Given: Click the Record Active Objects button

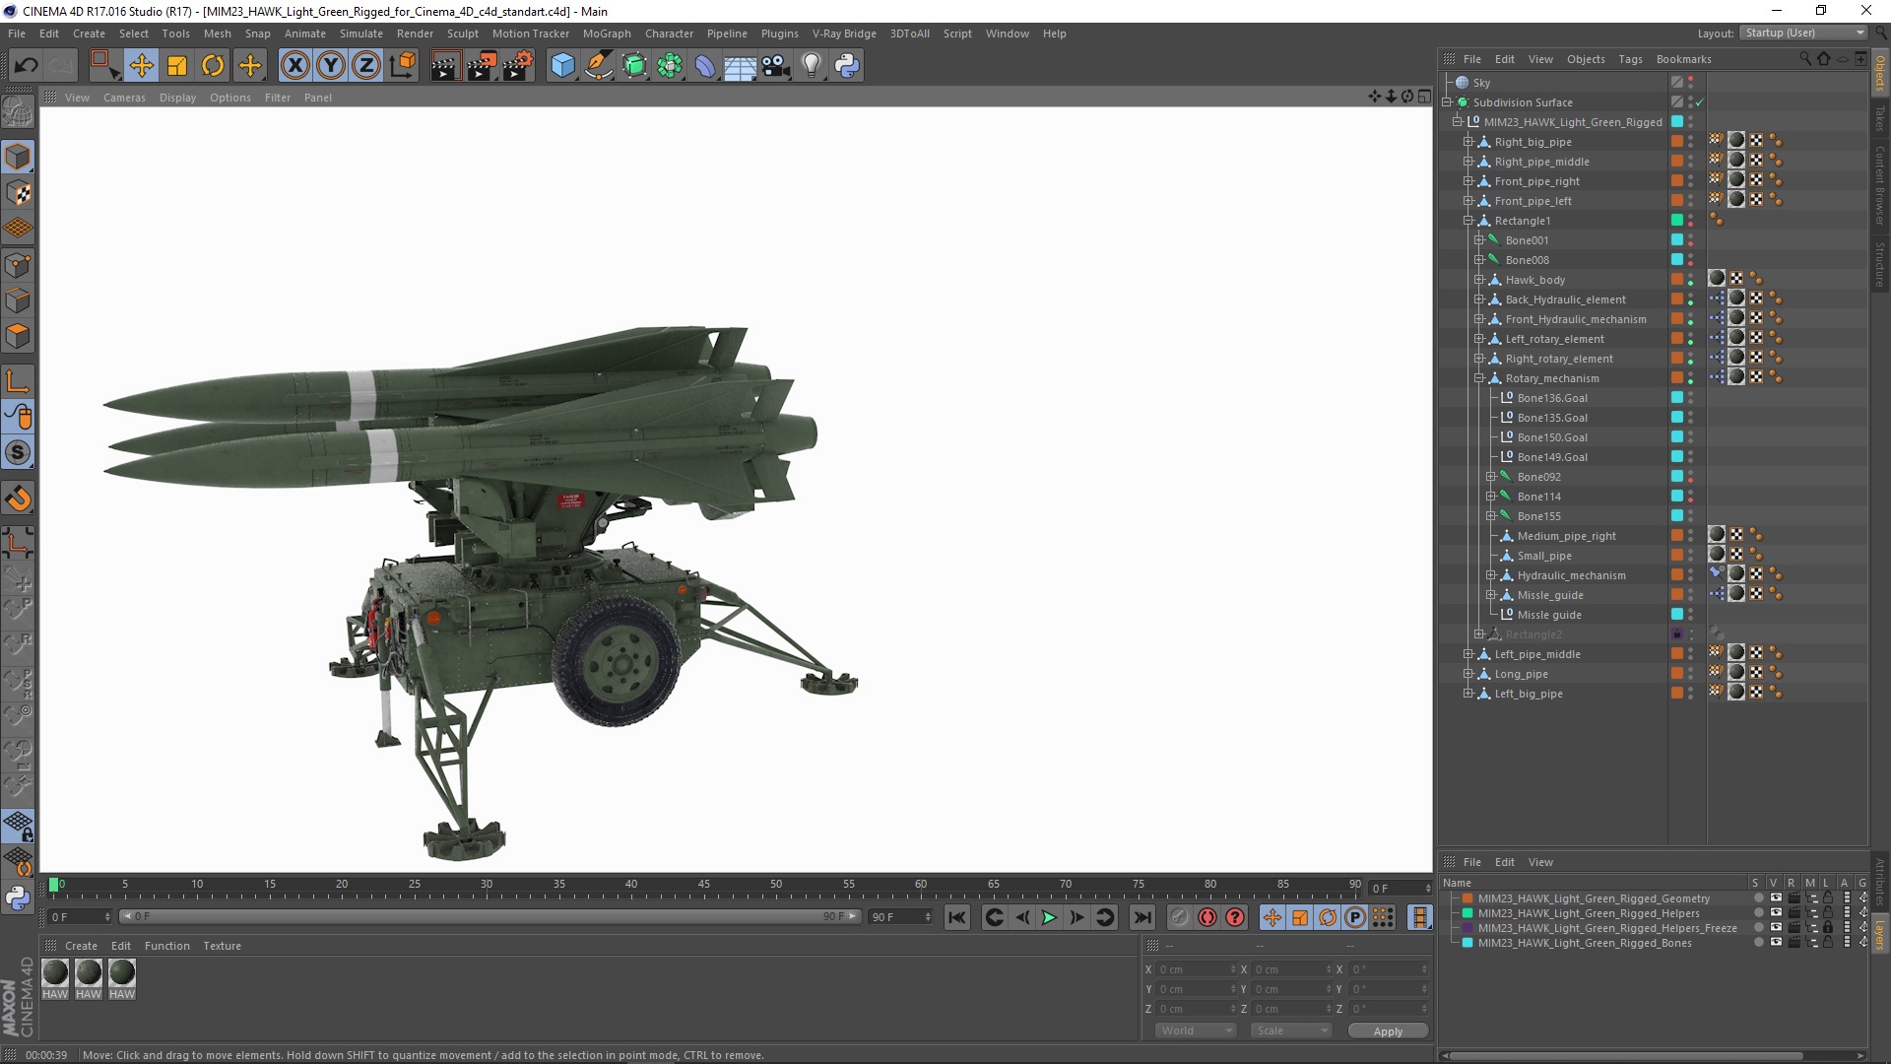Looking at the screenshot, I should click(x=1179, y=917).
